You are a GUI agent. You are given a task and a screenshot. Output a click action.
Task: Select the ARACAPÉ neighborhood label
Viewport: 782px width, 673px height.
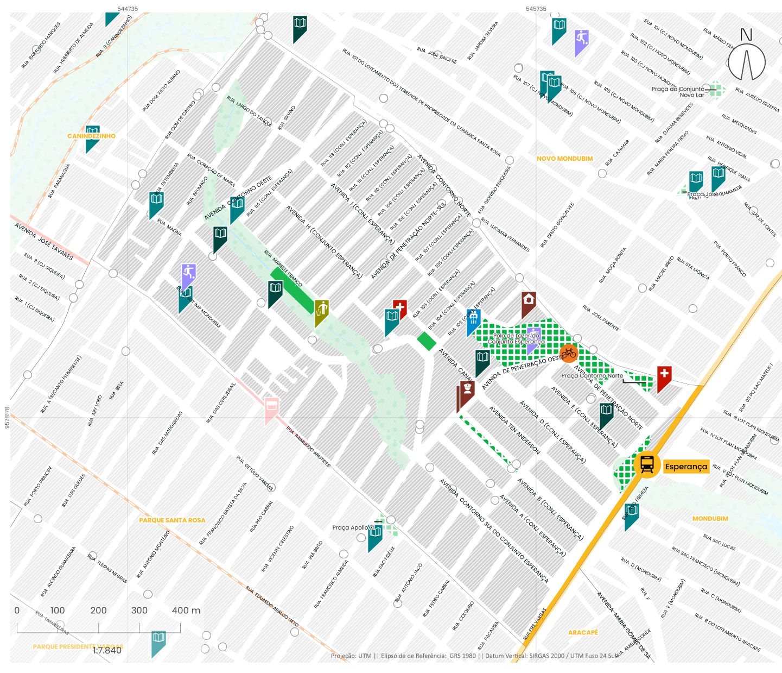coord(583,632)
